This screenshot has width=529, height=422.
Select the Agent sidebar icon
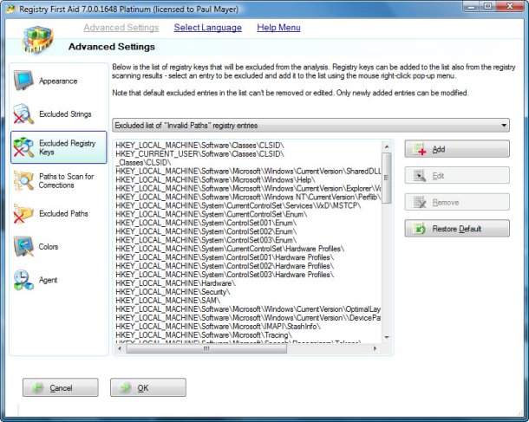[x=24, y=280]
